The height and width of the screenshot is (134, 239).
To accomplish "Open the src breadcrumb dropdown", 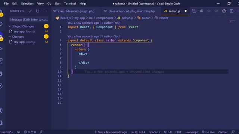I will [90, 18].
